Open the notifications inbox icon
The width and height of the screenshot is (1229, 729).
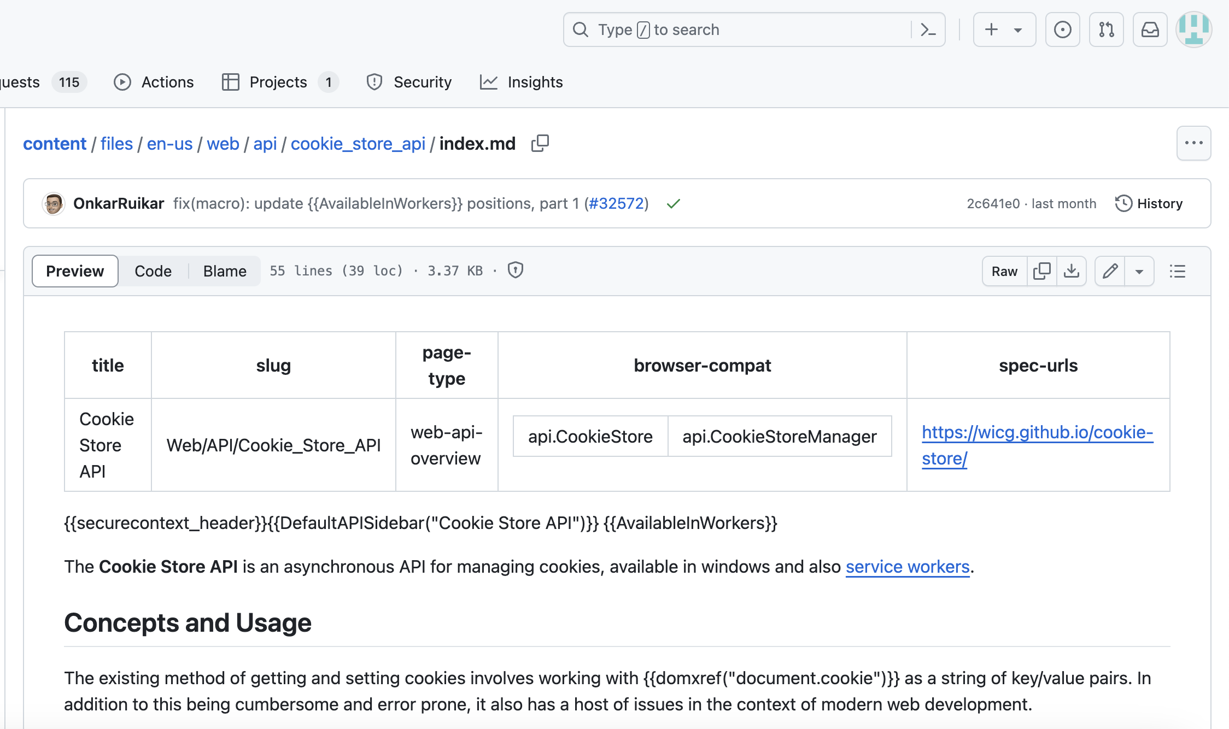tap(1150, 30)
